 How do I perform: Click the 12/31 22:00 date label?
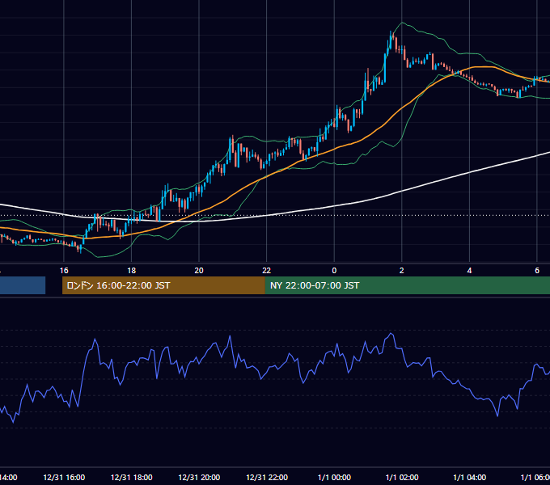click(x=267, y=478)
